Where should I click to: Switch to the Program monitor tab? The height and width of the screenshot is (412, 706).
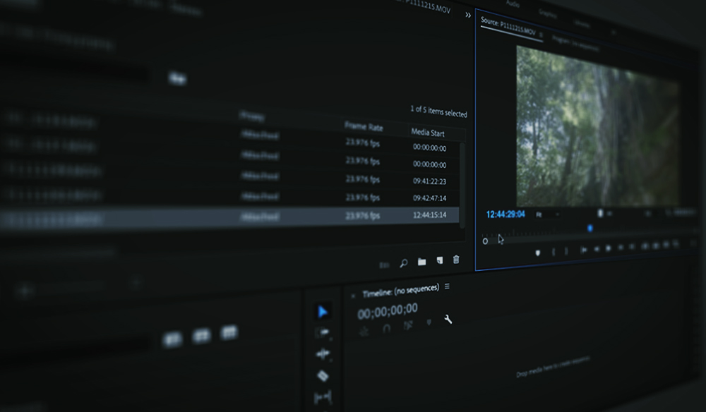point(575,44)
